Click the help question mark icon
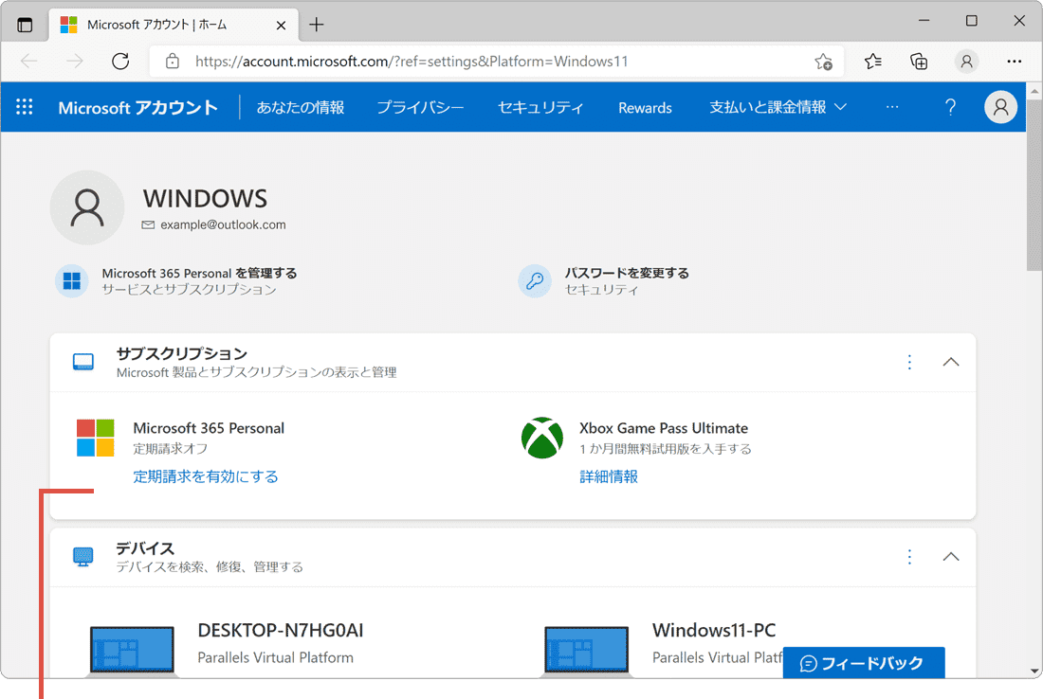The image size is (1043, 699). pos(950,107)
